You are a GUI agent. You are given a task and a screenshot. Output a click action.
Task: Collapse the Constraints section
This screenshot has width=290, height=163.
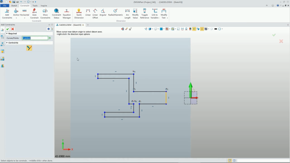click(x=7, y=43)
